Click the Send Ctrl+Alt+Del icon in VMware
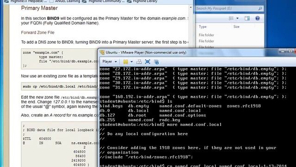The image size is (296, 167). pos(139,62)
